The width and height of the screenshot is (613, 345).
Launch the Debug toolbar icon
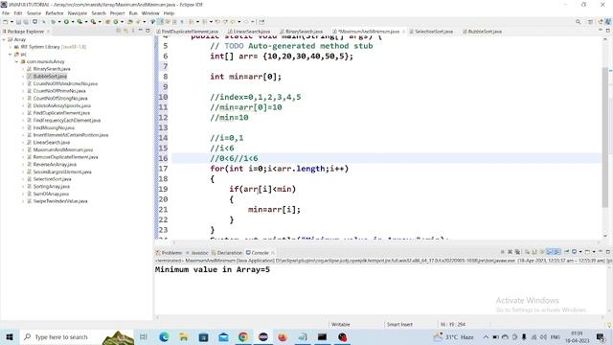54,22
